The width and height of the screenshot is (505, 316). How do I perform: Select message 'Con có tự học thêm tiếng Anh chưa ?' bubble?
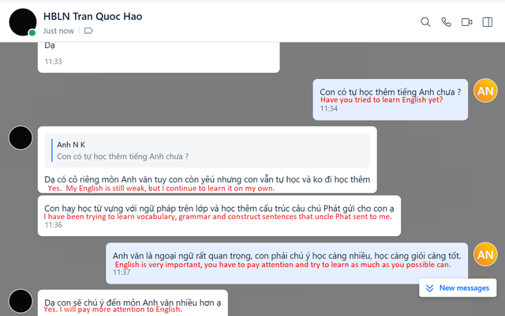point(390,100)
